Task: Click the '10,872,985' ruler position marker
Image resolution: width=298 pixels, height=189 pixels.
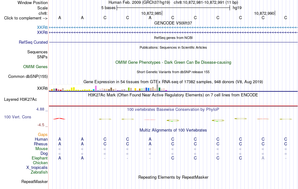Action: 152,13
